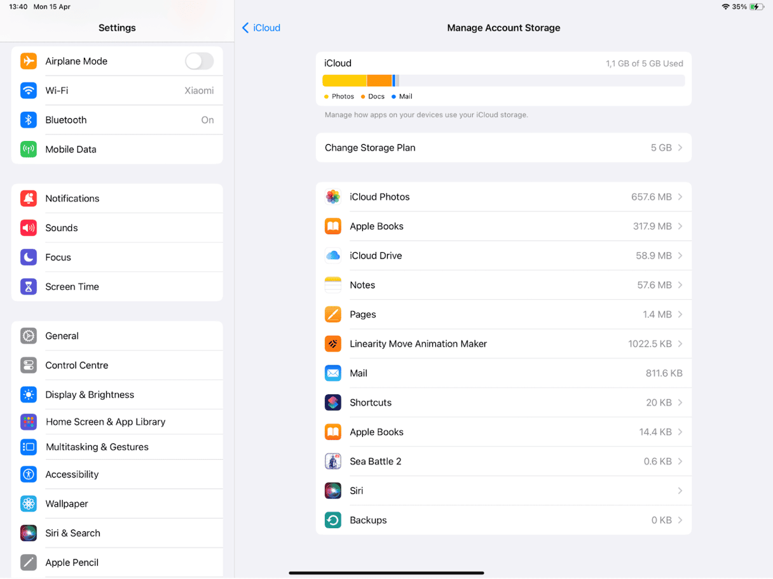Tap the iCloud Drive cloud icon
Screen dimensions: 773x579
[x=333, y=255]
